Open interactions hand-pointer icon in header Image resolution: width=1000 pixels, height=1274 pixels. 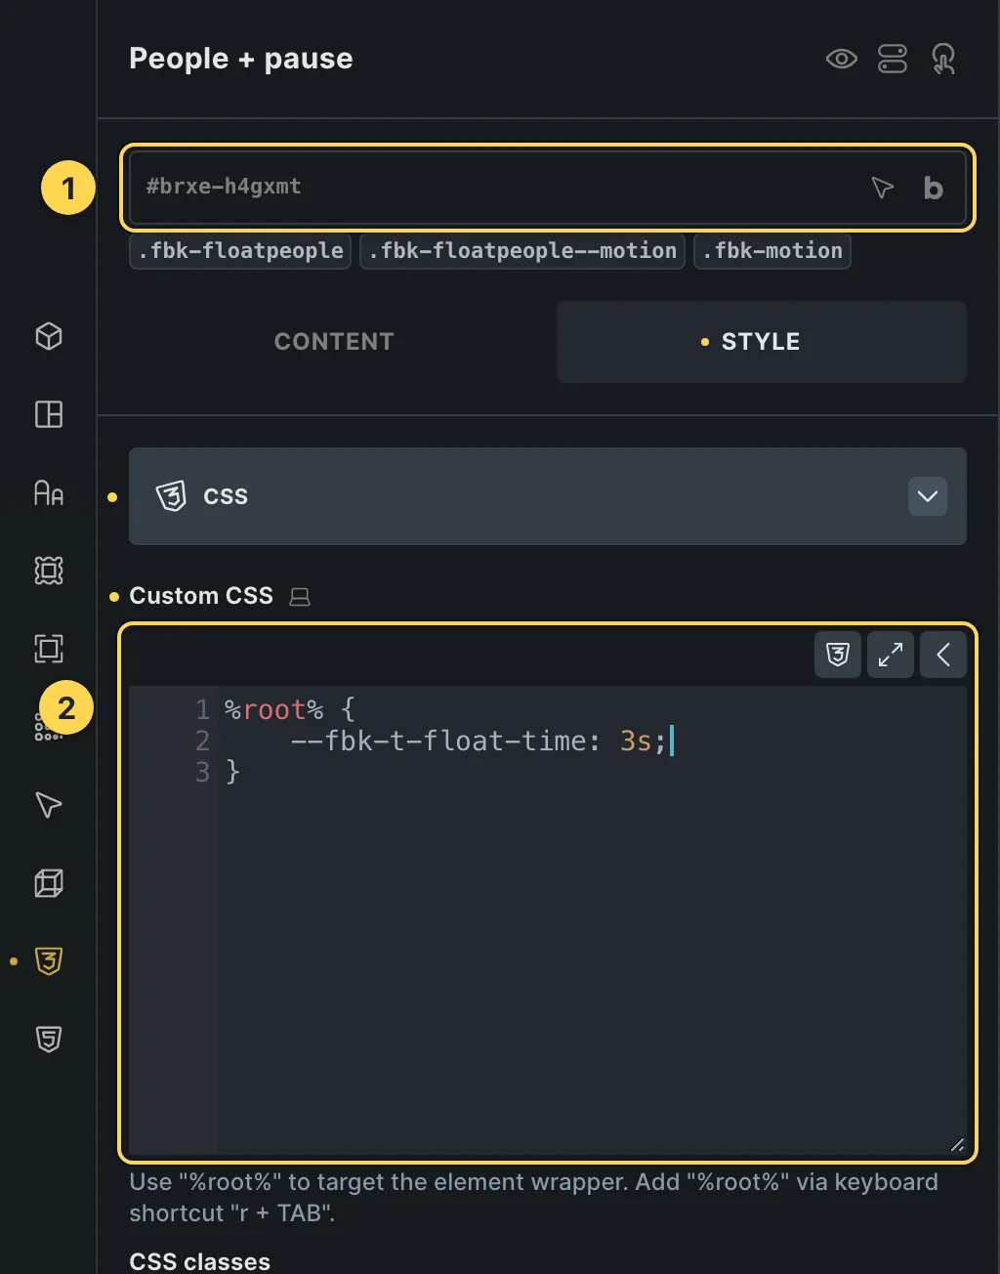click(943, 60)
